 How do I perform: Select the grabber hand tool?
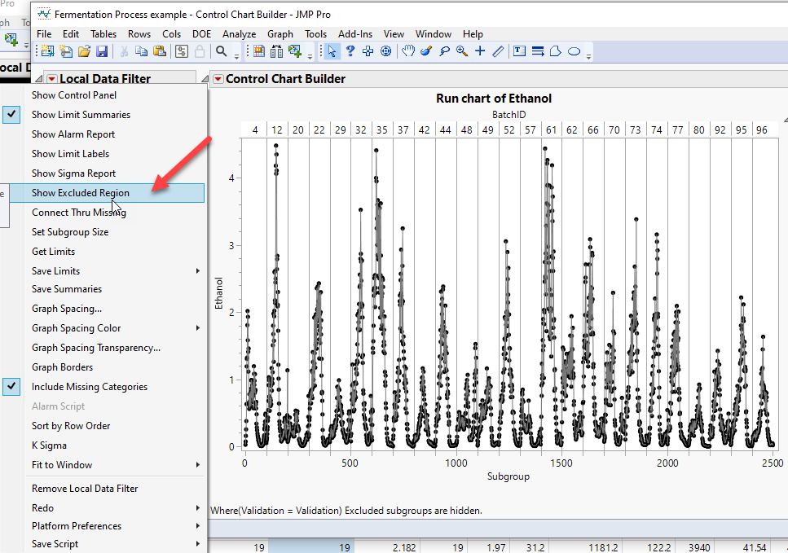(407, 51)
